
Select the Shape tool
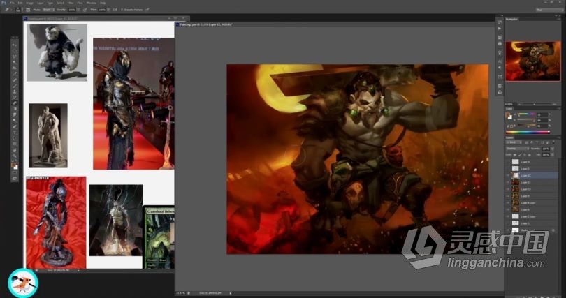(x=14, y=144)
